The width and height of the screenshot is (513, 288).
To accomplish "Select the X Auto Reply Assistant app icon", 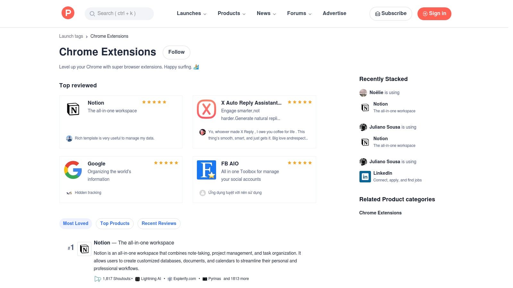I will click(206, 109).
